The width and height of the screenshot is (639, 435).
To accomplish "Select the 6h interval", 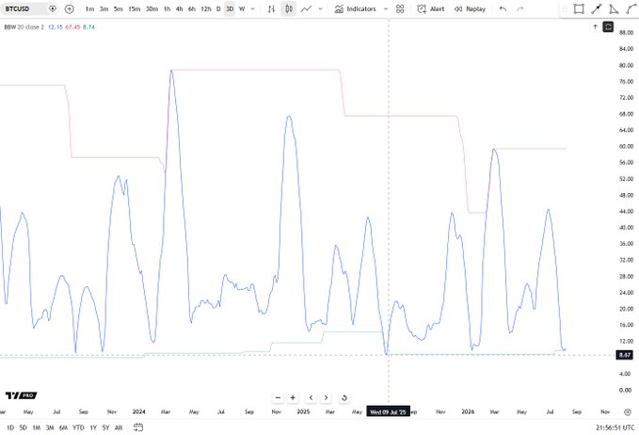I will coord(192,9).
